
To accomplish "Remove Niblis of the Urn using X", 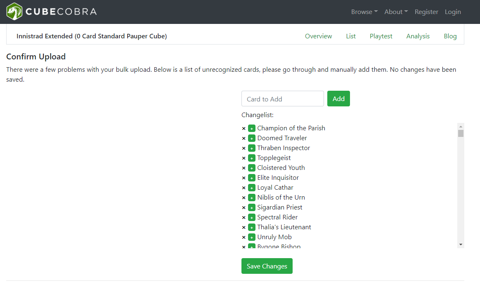I will point(244,198).
